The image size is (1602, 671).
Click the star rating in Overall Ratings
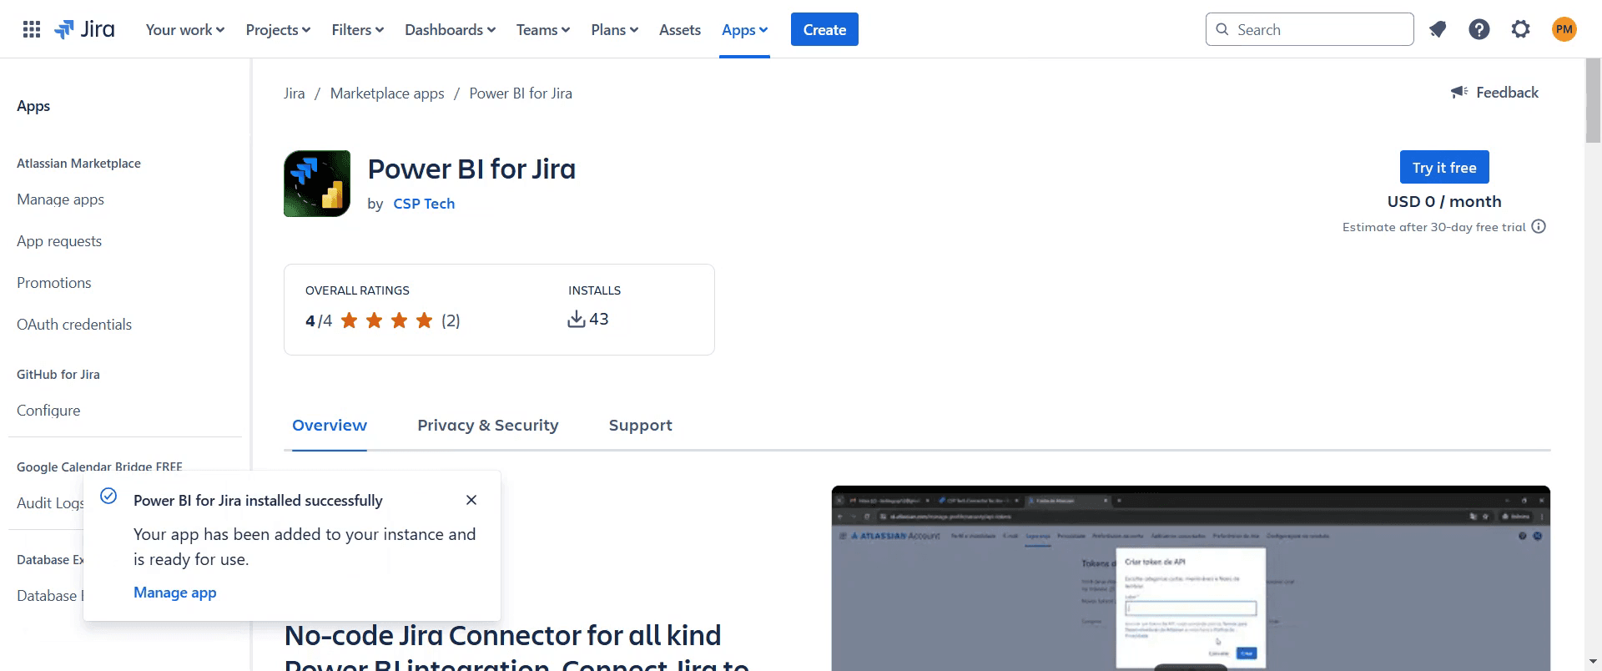click(387, 320)
